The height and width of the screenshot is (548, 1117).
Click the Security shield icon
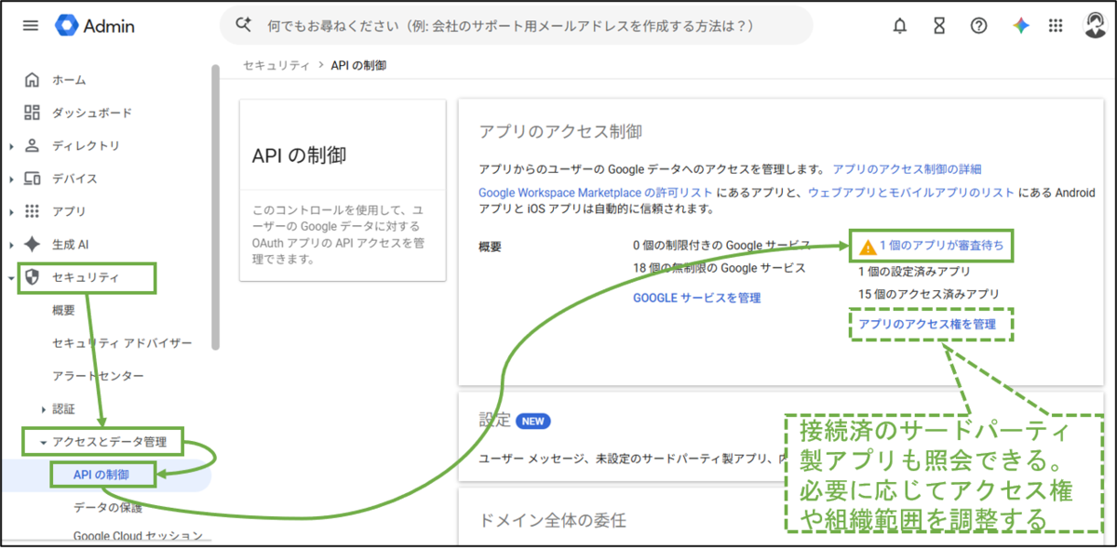[33, 277]
